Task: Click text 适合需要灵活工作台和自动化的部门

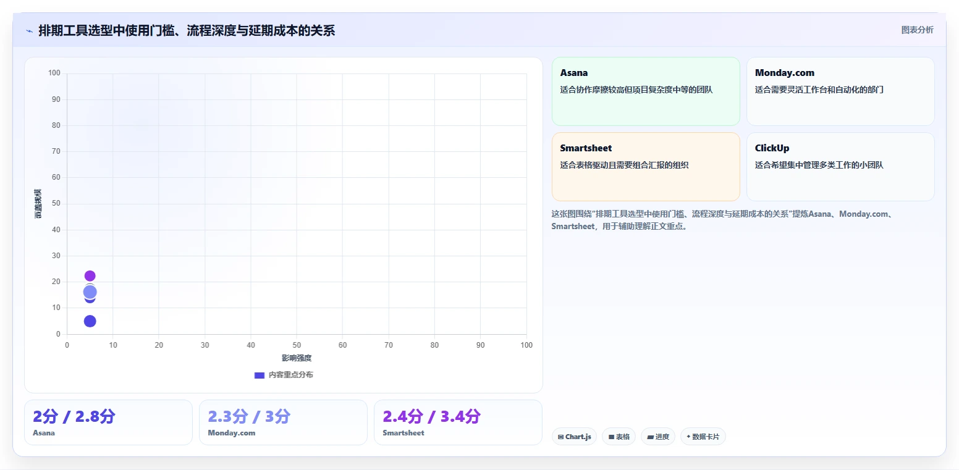Action: pyautogui.click(x=819, y=90)
